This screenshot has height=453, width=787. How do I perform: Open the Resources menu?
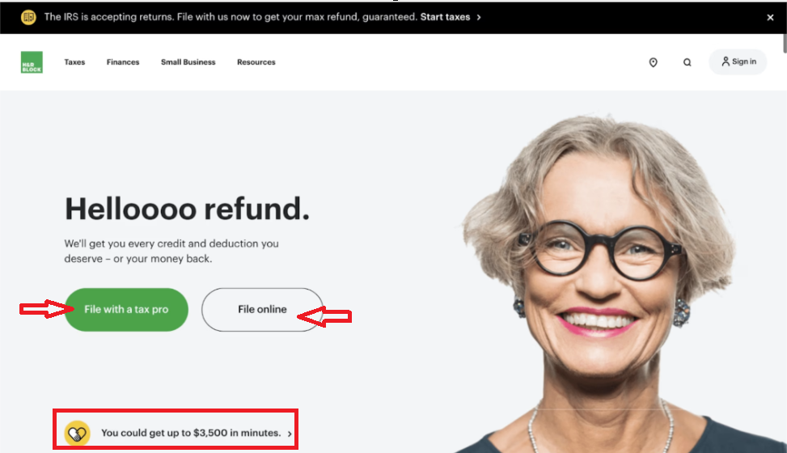[x=256, y=62]
